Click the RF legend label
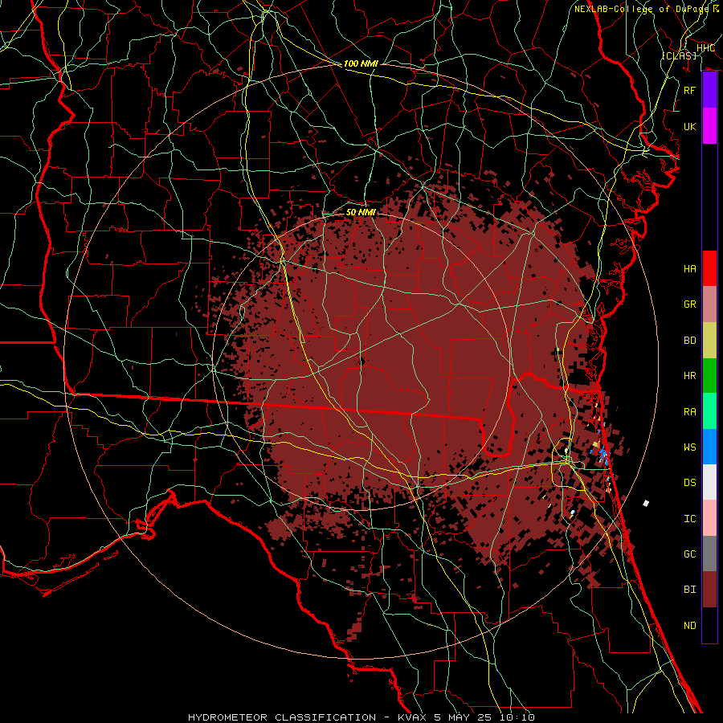The image size is (723, 723). pyautogui.click(x=690, y=90)
